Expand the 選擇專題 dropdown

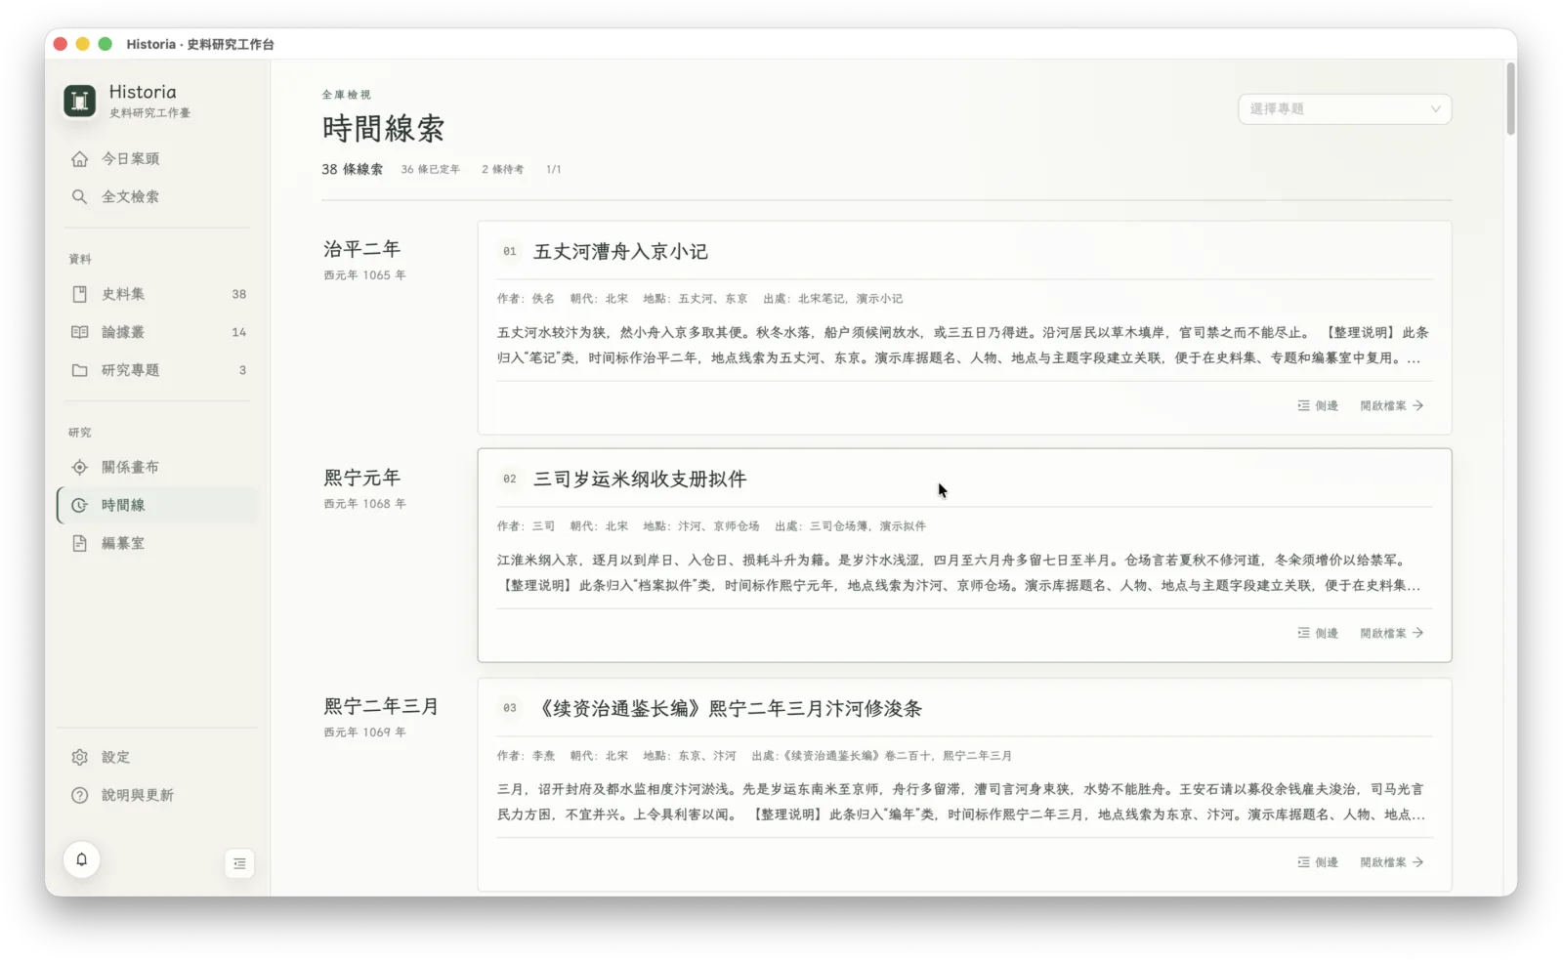tap(1344, 108)
